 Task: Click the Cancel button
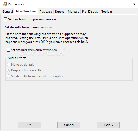(x=69, y=125)
